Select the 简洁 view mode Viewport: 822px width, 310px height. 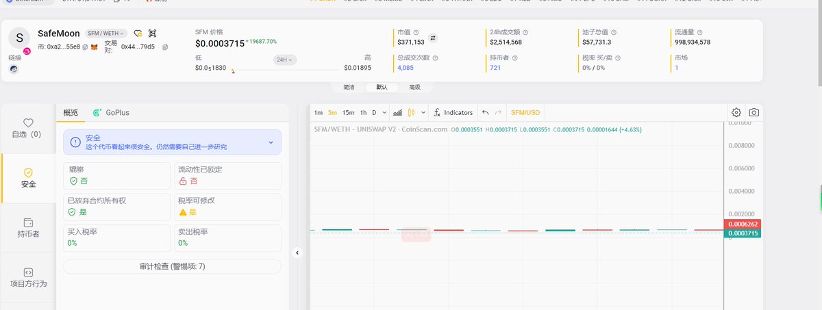pyautogui.click(x=349, y=87)
